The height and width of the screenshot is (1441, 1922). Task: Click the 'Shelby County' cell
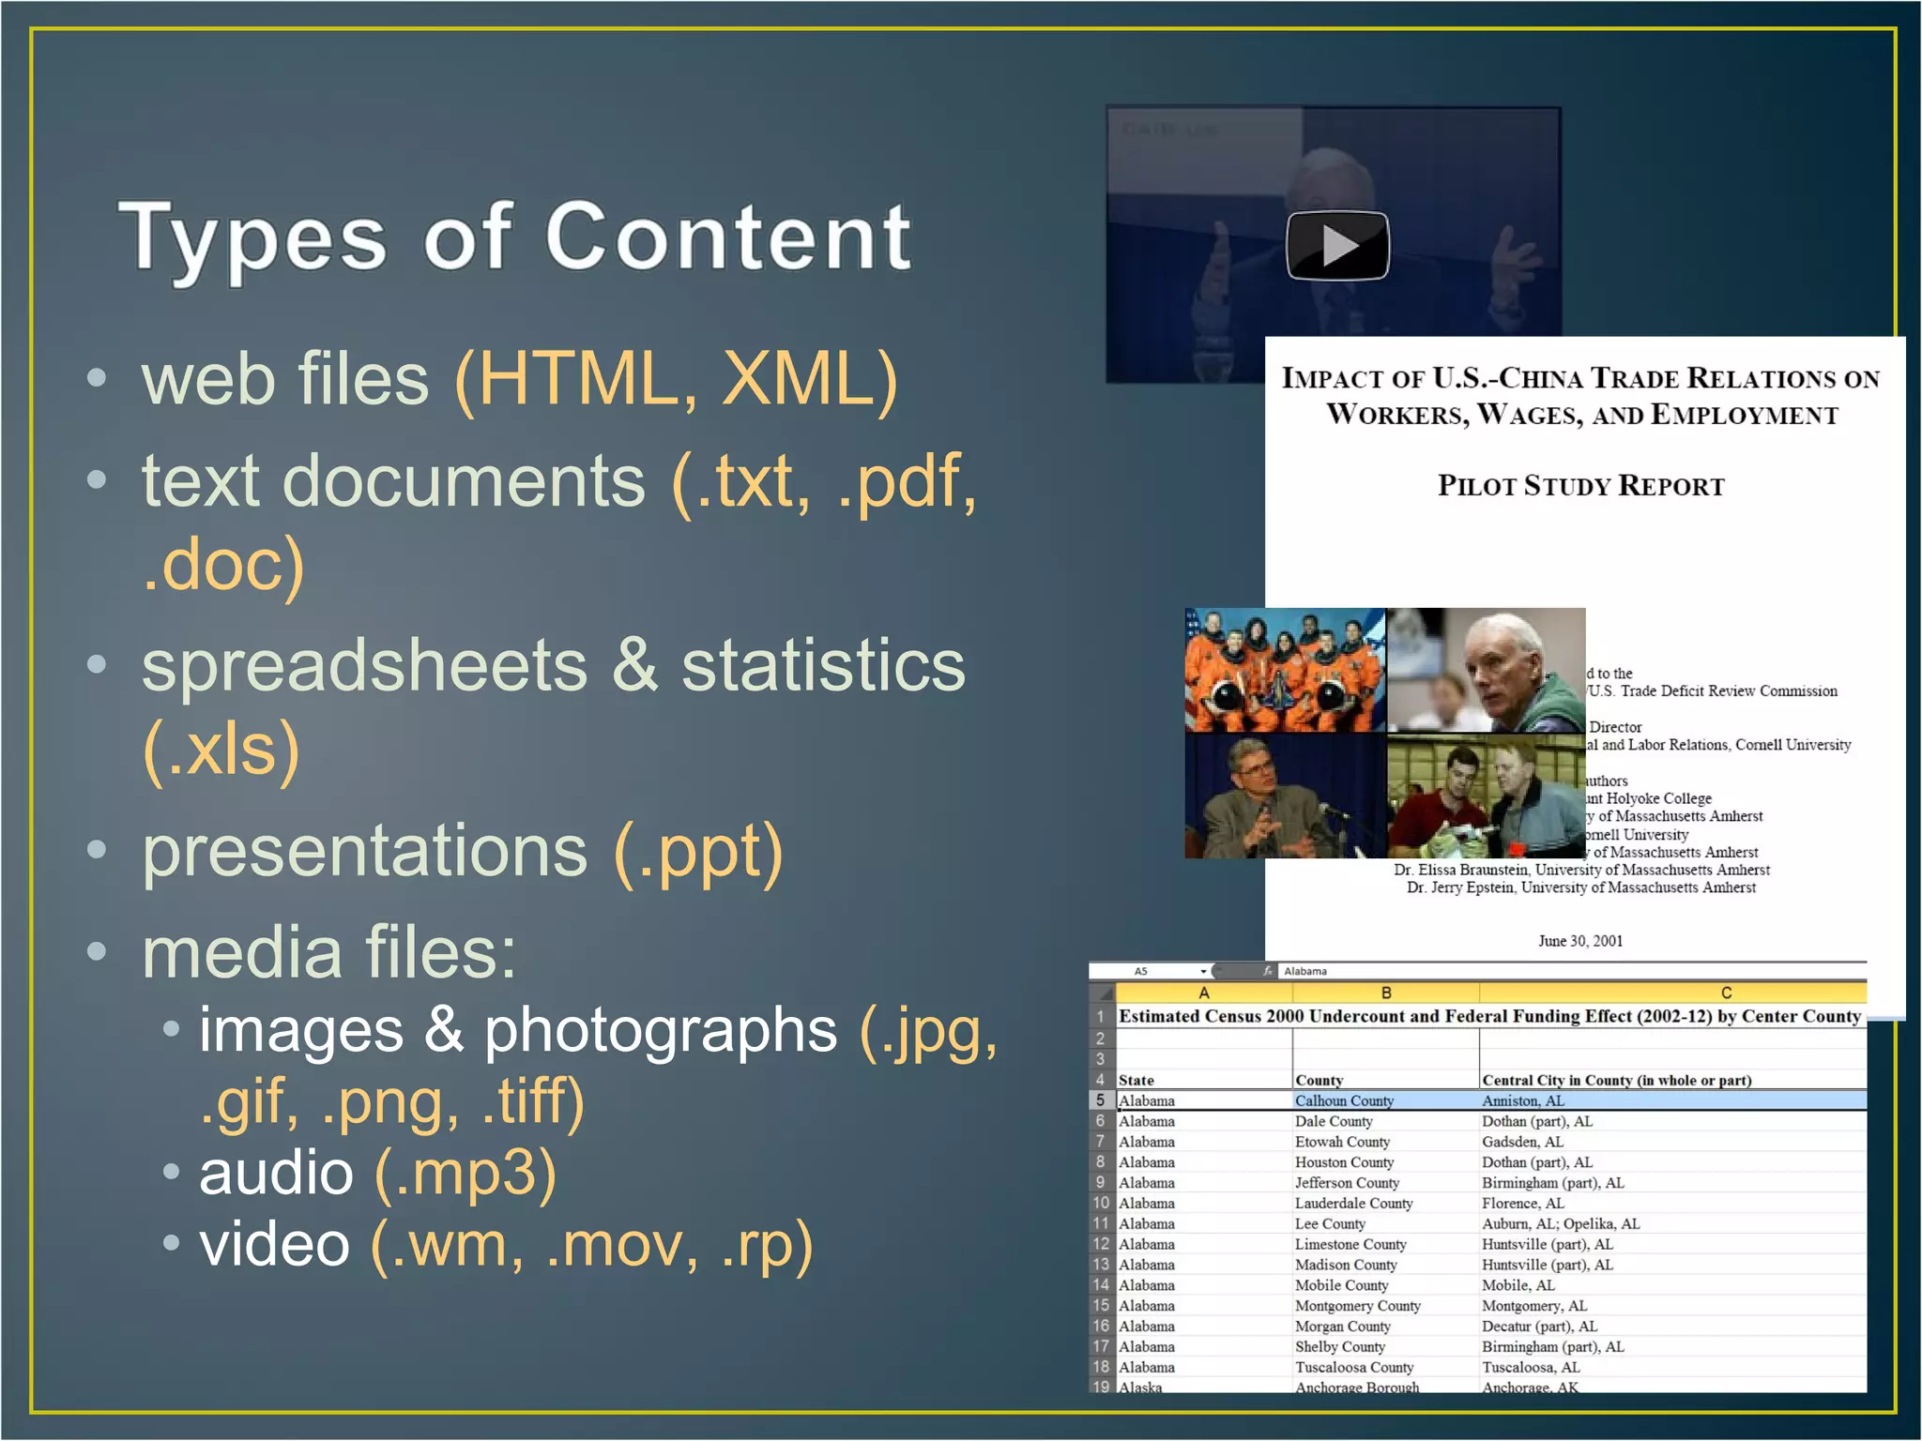(1386, 1347)
